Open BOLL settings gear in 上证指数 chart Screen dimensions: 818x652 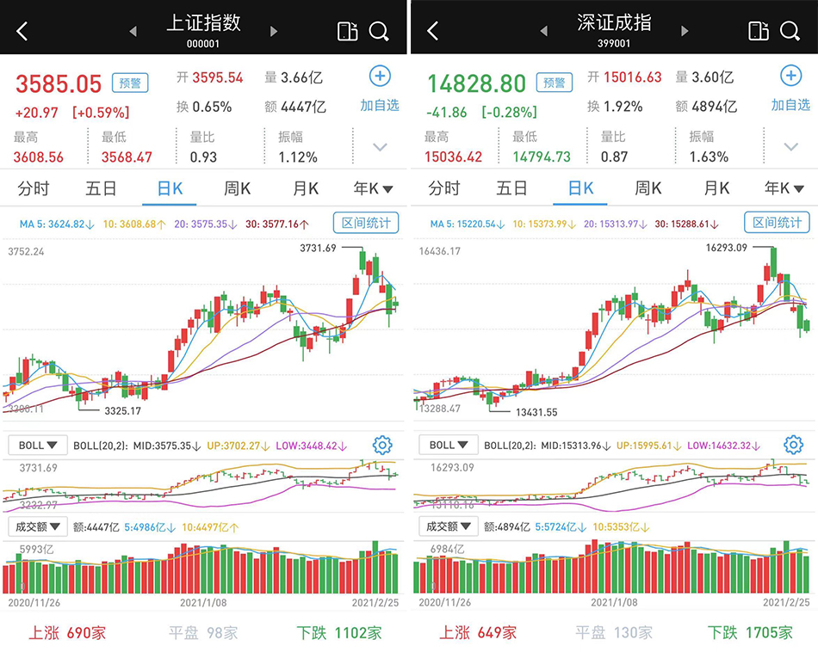coord(382,445)
